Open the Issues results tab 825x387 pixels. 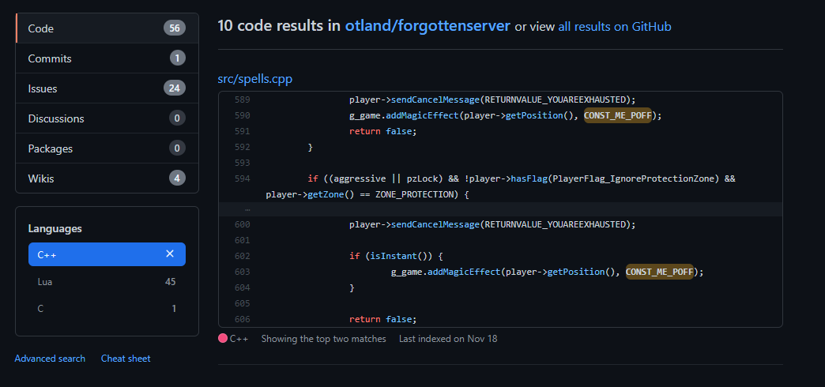point(107,88)
